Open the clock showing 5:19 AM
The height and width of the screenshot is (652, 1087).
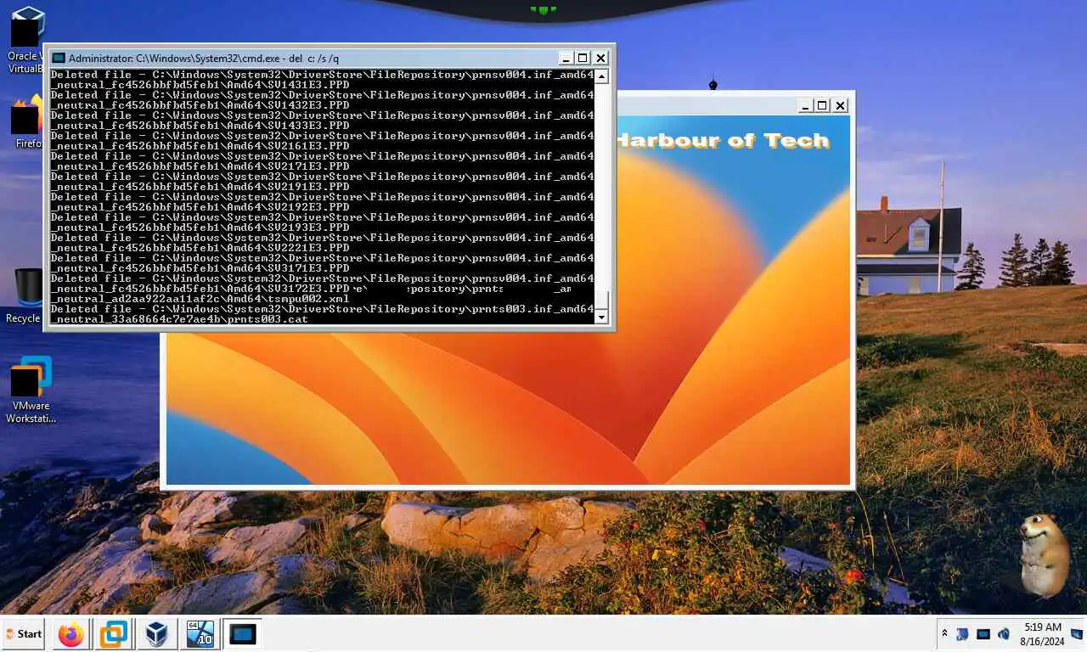(1042, 633)
